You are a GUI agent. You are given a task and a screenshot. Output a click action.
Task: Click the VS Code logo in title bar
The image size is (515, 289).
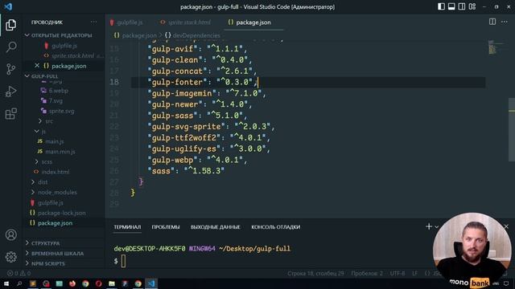tap(8, 6)
